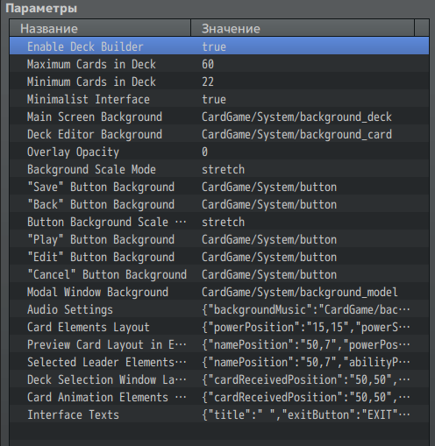435x446 pixels.
Task: Click value 22 of Minimum Cards
Action: [208, 81]
